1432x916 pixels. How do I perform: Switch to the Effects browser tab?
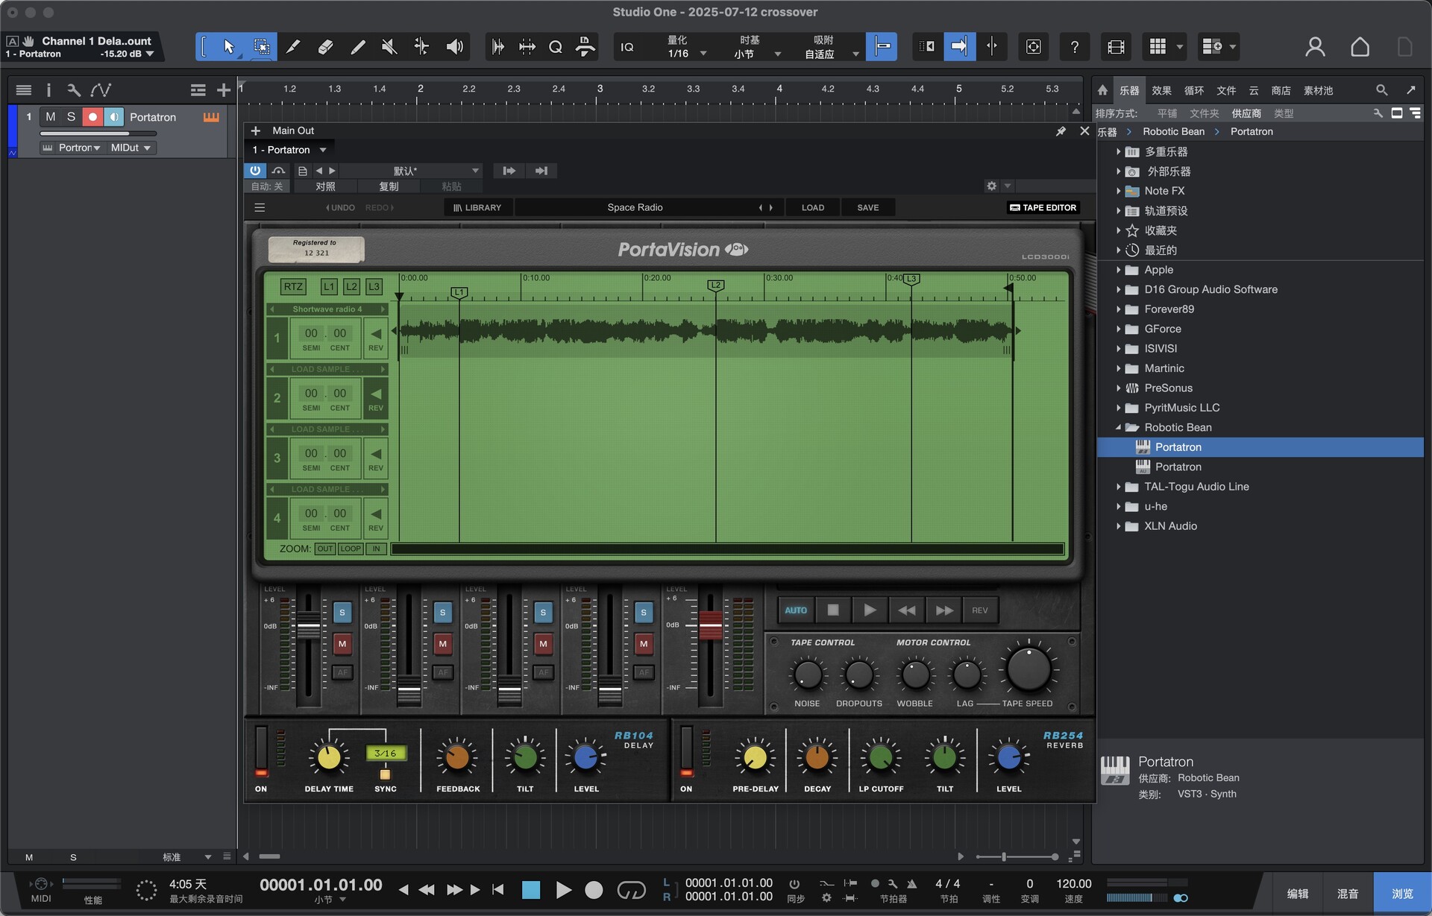tap(1161, 90)
